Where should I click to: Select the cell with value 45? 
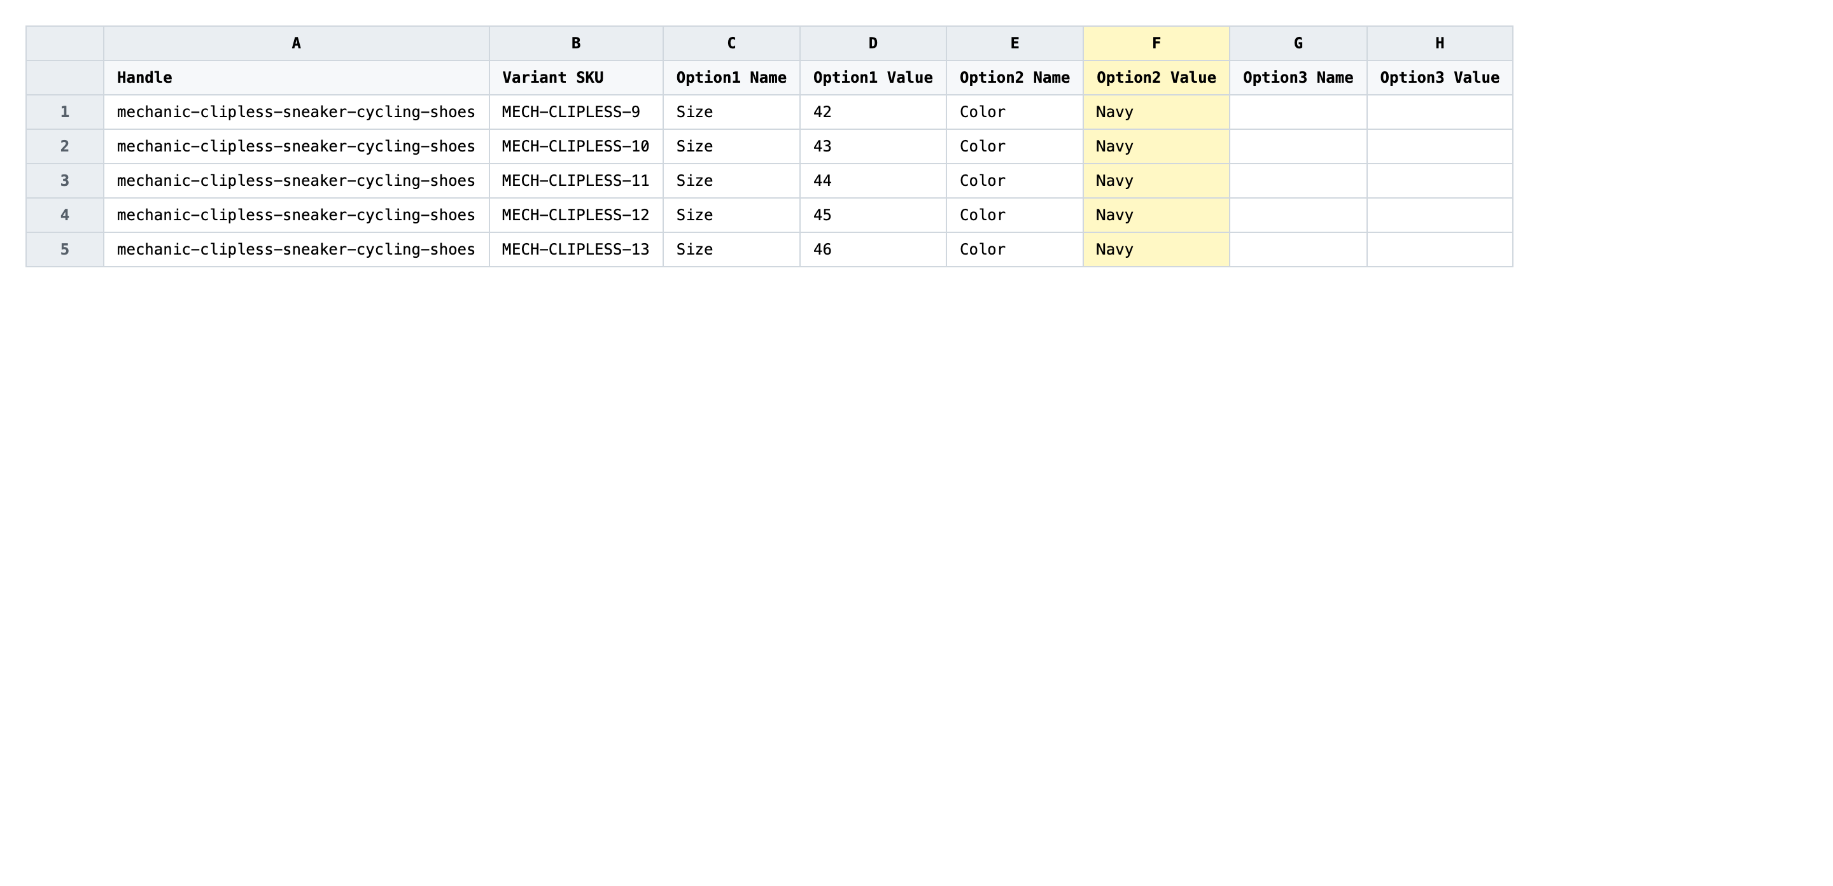pos(873,215)
